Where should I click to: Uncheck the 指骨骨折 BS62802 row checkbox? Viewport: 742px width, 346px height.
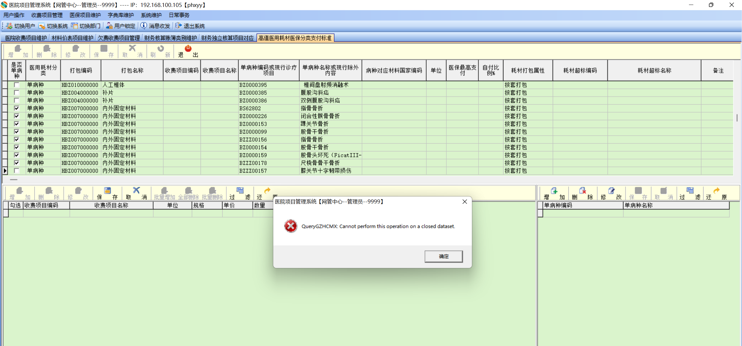click(17, 108)
